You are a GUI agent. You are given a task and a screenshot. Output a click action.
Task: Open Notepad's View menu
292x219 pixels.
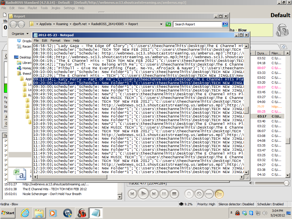coord(67,40)
